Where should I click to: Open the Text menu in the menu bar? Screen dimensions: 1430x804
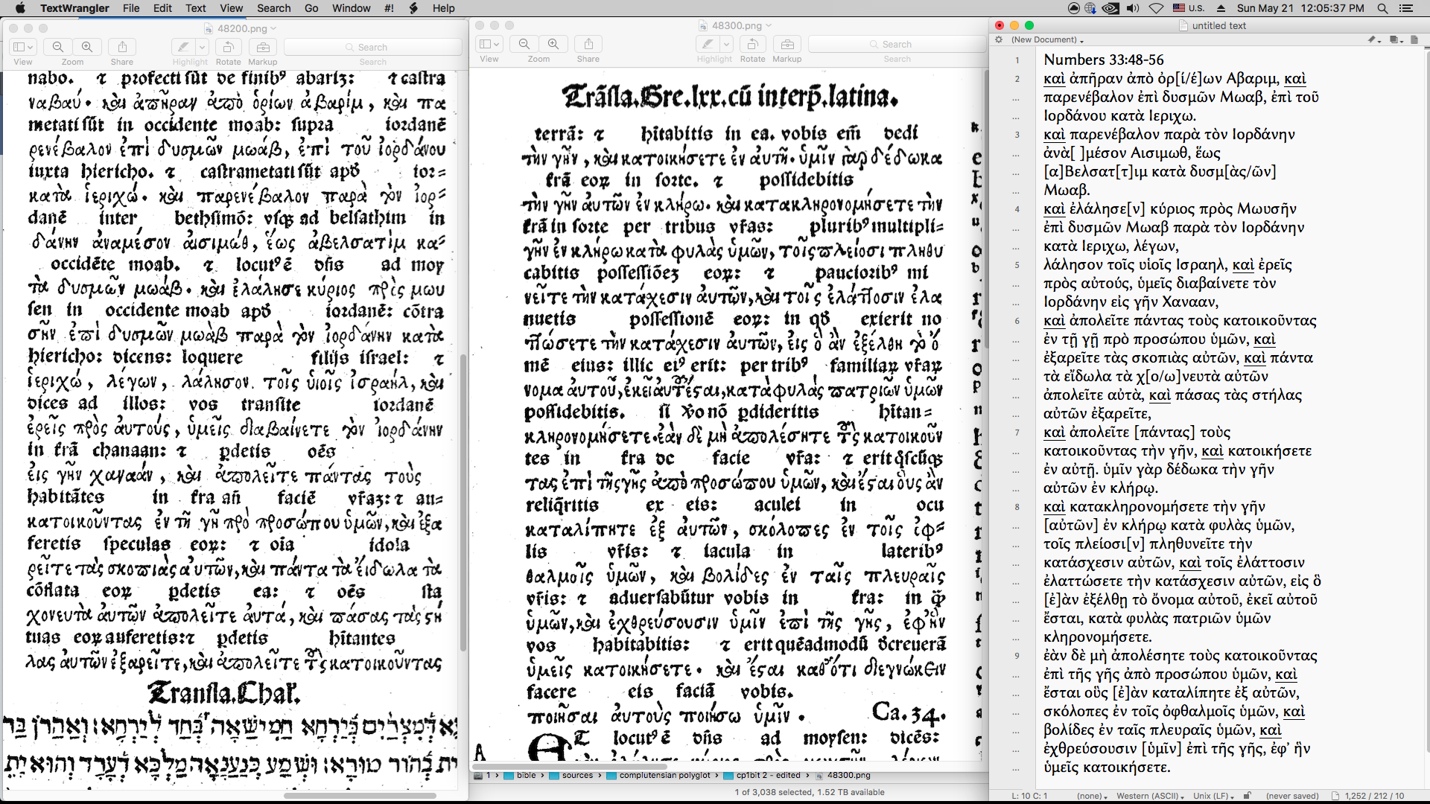(x=195, y=8)
